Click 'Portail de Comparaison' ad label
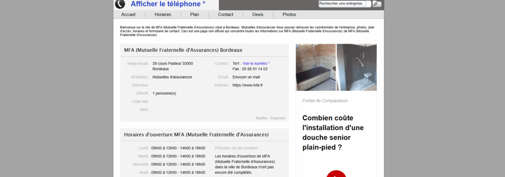 pyautogui.click(x=325, y=100)
